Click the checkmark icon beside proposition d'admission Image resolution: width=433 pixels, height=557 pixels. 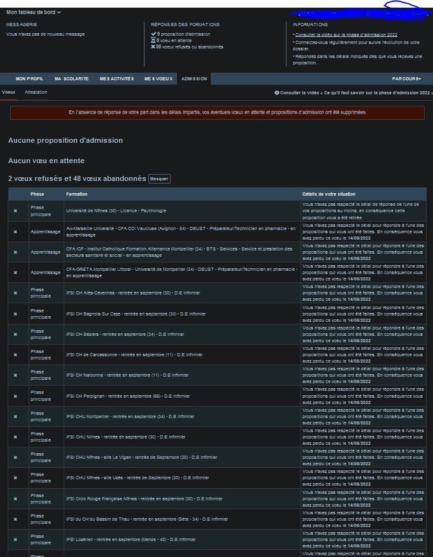(153, 34)
